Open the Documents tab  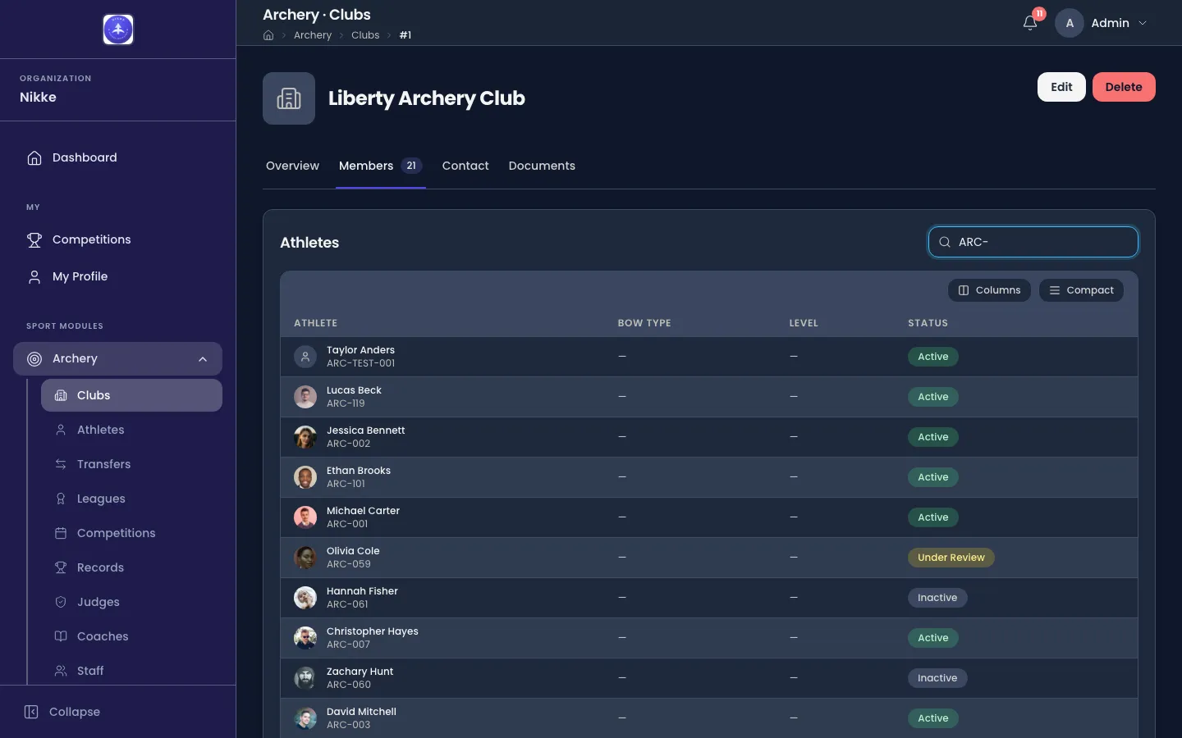[x=542, y=166]
